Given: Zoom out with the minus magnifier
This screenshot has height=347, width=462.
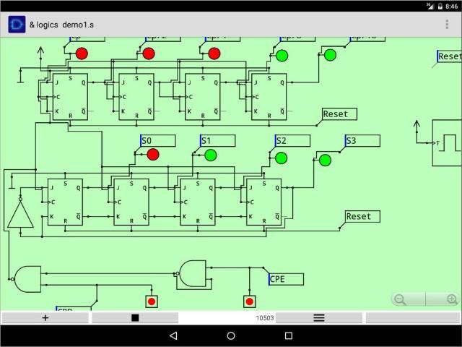Looking at the screenshot, I should point(400,299).
